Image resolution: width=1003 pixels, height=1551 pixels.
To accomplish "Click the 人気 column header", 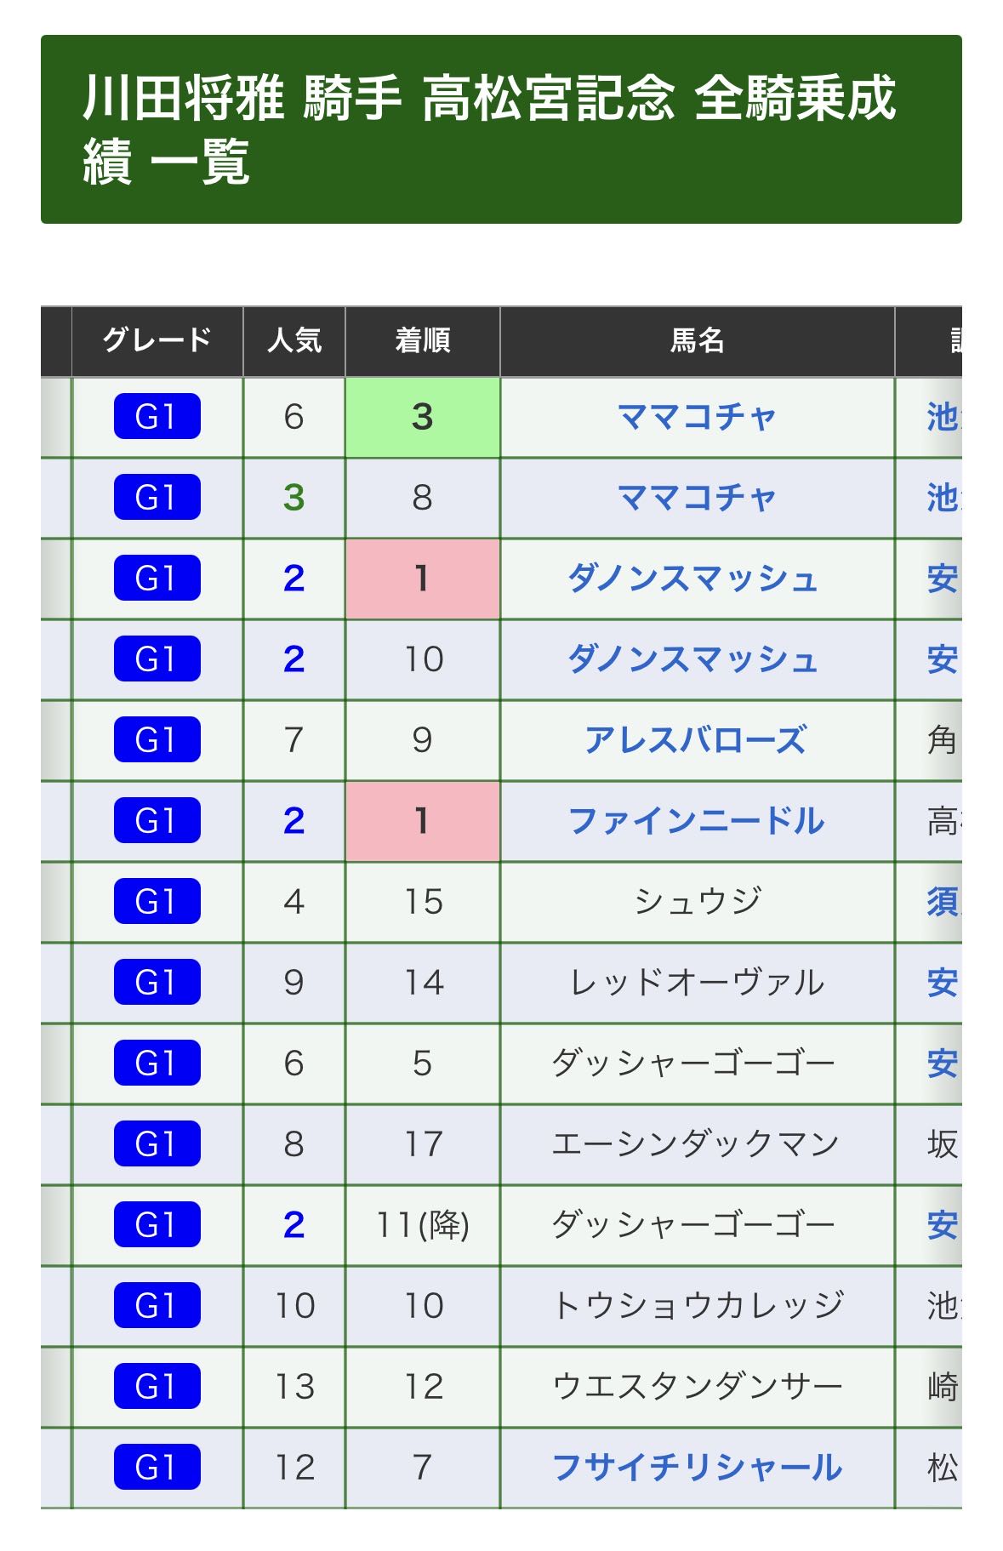I will (x=294, y=340).
